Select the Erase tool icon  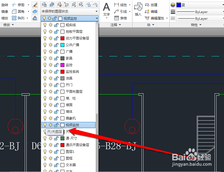pyautogui.click(x=35, y=5)
